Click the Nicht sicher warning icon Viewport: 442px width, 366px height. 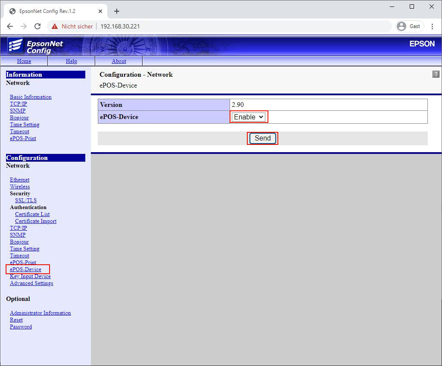click(x=55, y=26)
